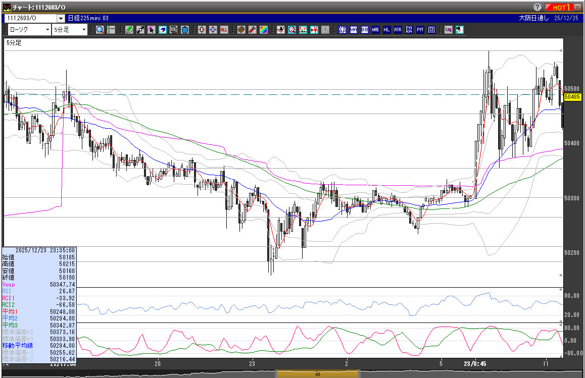Toggle the HL indicator button
The image size is (585, 378).
click(x=386, y=30)
